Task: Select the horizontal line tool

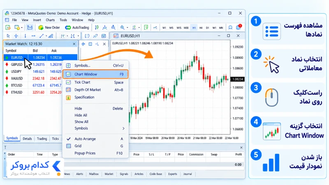Action: (33, 36)
